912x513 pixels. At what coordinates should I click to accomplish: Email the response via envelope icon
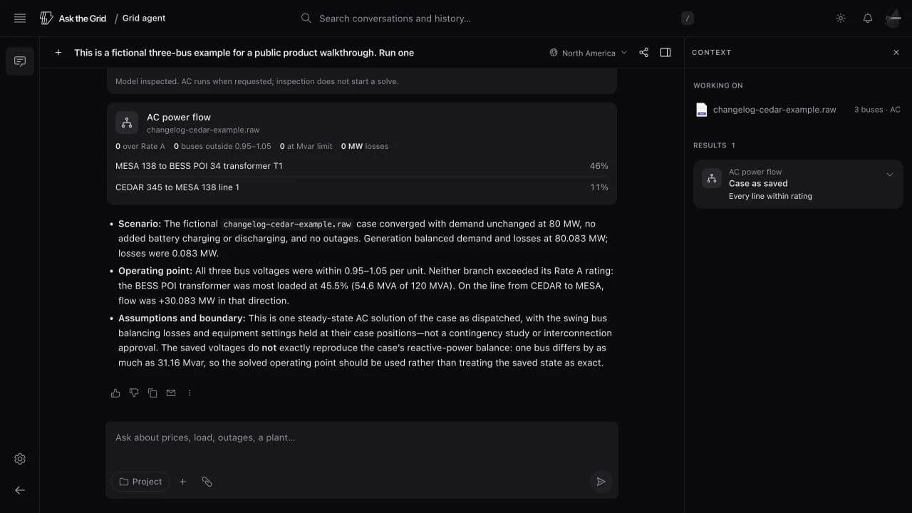pyautogui.click(x=171, y=393)
